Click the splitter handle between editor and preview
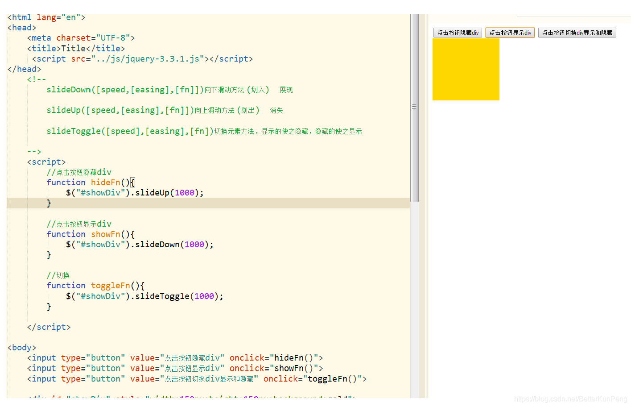The height and width of the screenshot is (407, 631). point(427,205)
